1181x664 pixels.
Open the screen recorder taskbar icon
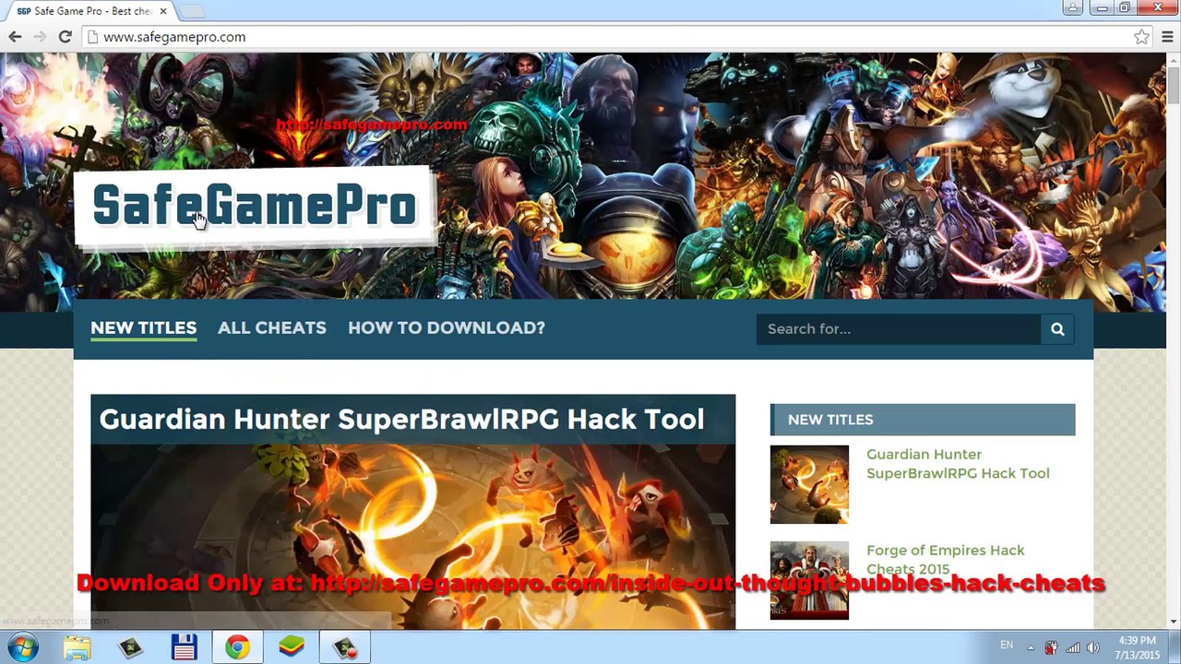[x=345, y=647]
